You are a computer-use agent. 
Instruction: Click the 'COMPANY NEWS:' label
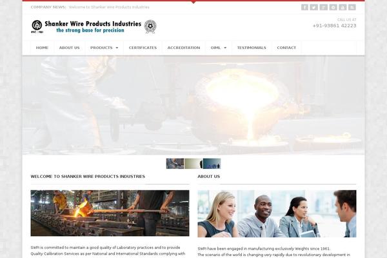coord(48,7)
